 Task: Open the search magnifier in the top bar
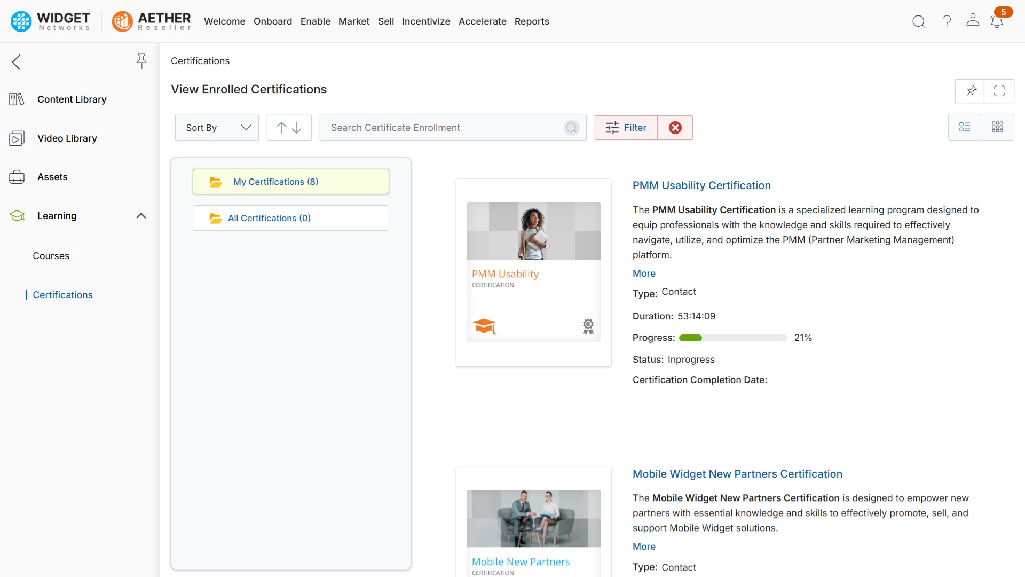(919, 21)
